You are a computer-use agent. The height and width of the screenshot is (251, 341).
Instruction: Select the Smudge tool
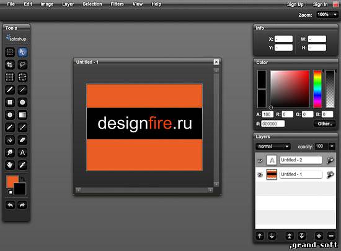(x=10, y=153)
